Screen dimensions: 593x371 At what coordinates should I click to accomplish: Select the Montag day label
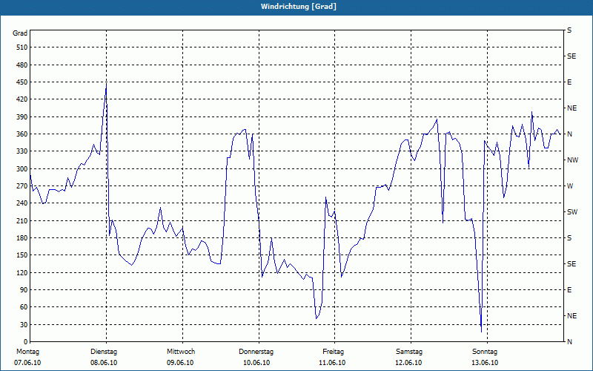[27, 352]
